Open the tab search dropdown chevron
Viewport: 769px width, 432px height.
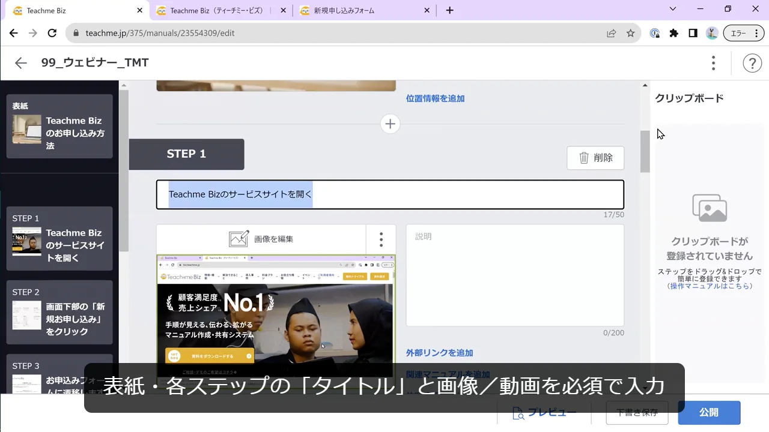[x=673, y=9]
